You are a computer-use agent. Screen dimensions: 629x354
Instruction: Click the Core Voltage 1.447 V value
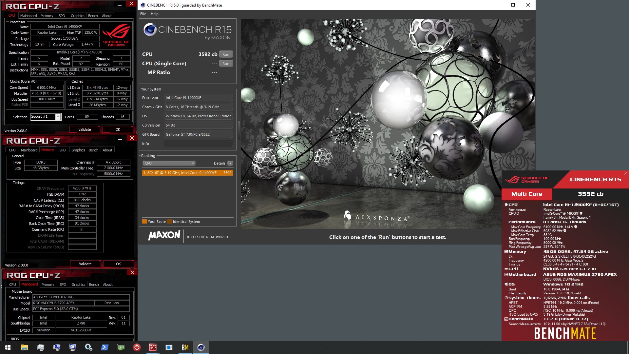point(87,44)
